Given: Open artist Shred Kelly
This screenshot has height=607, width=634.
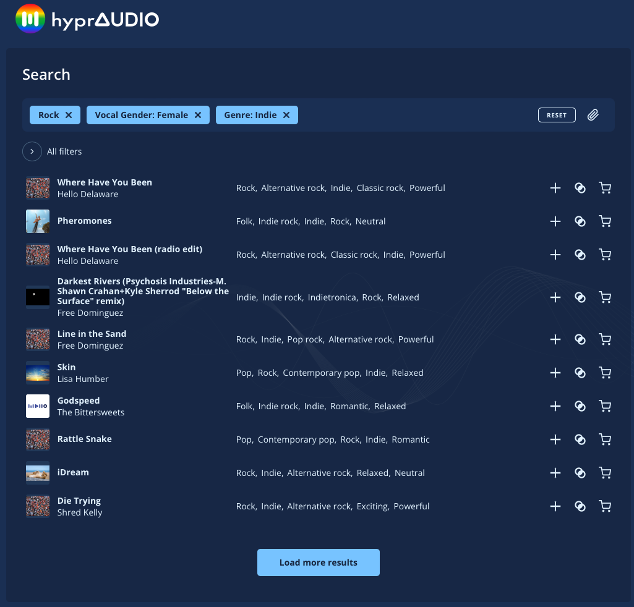Looking at the screenshot, I should tap(80, 512).
